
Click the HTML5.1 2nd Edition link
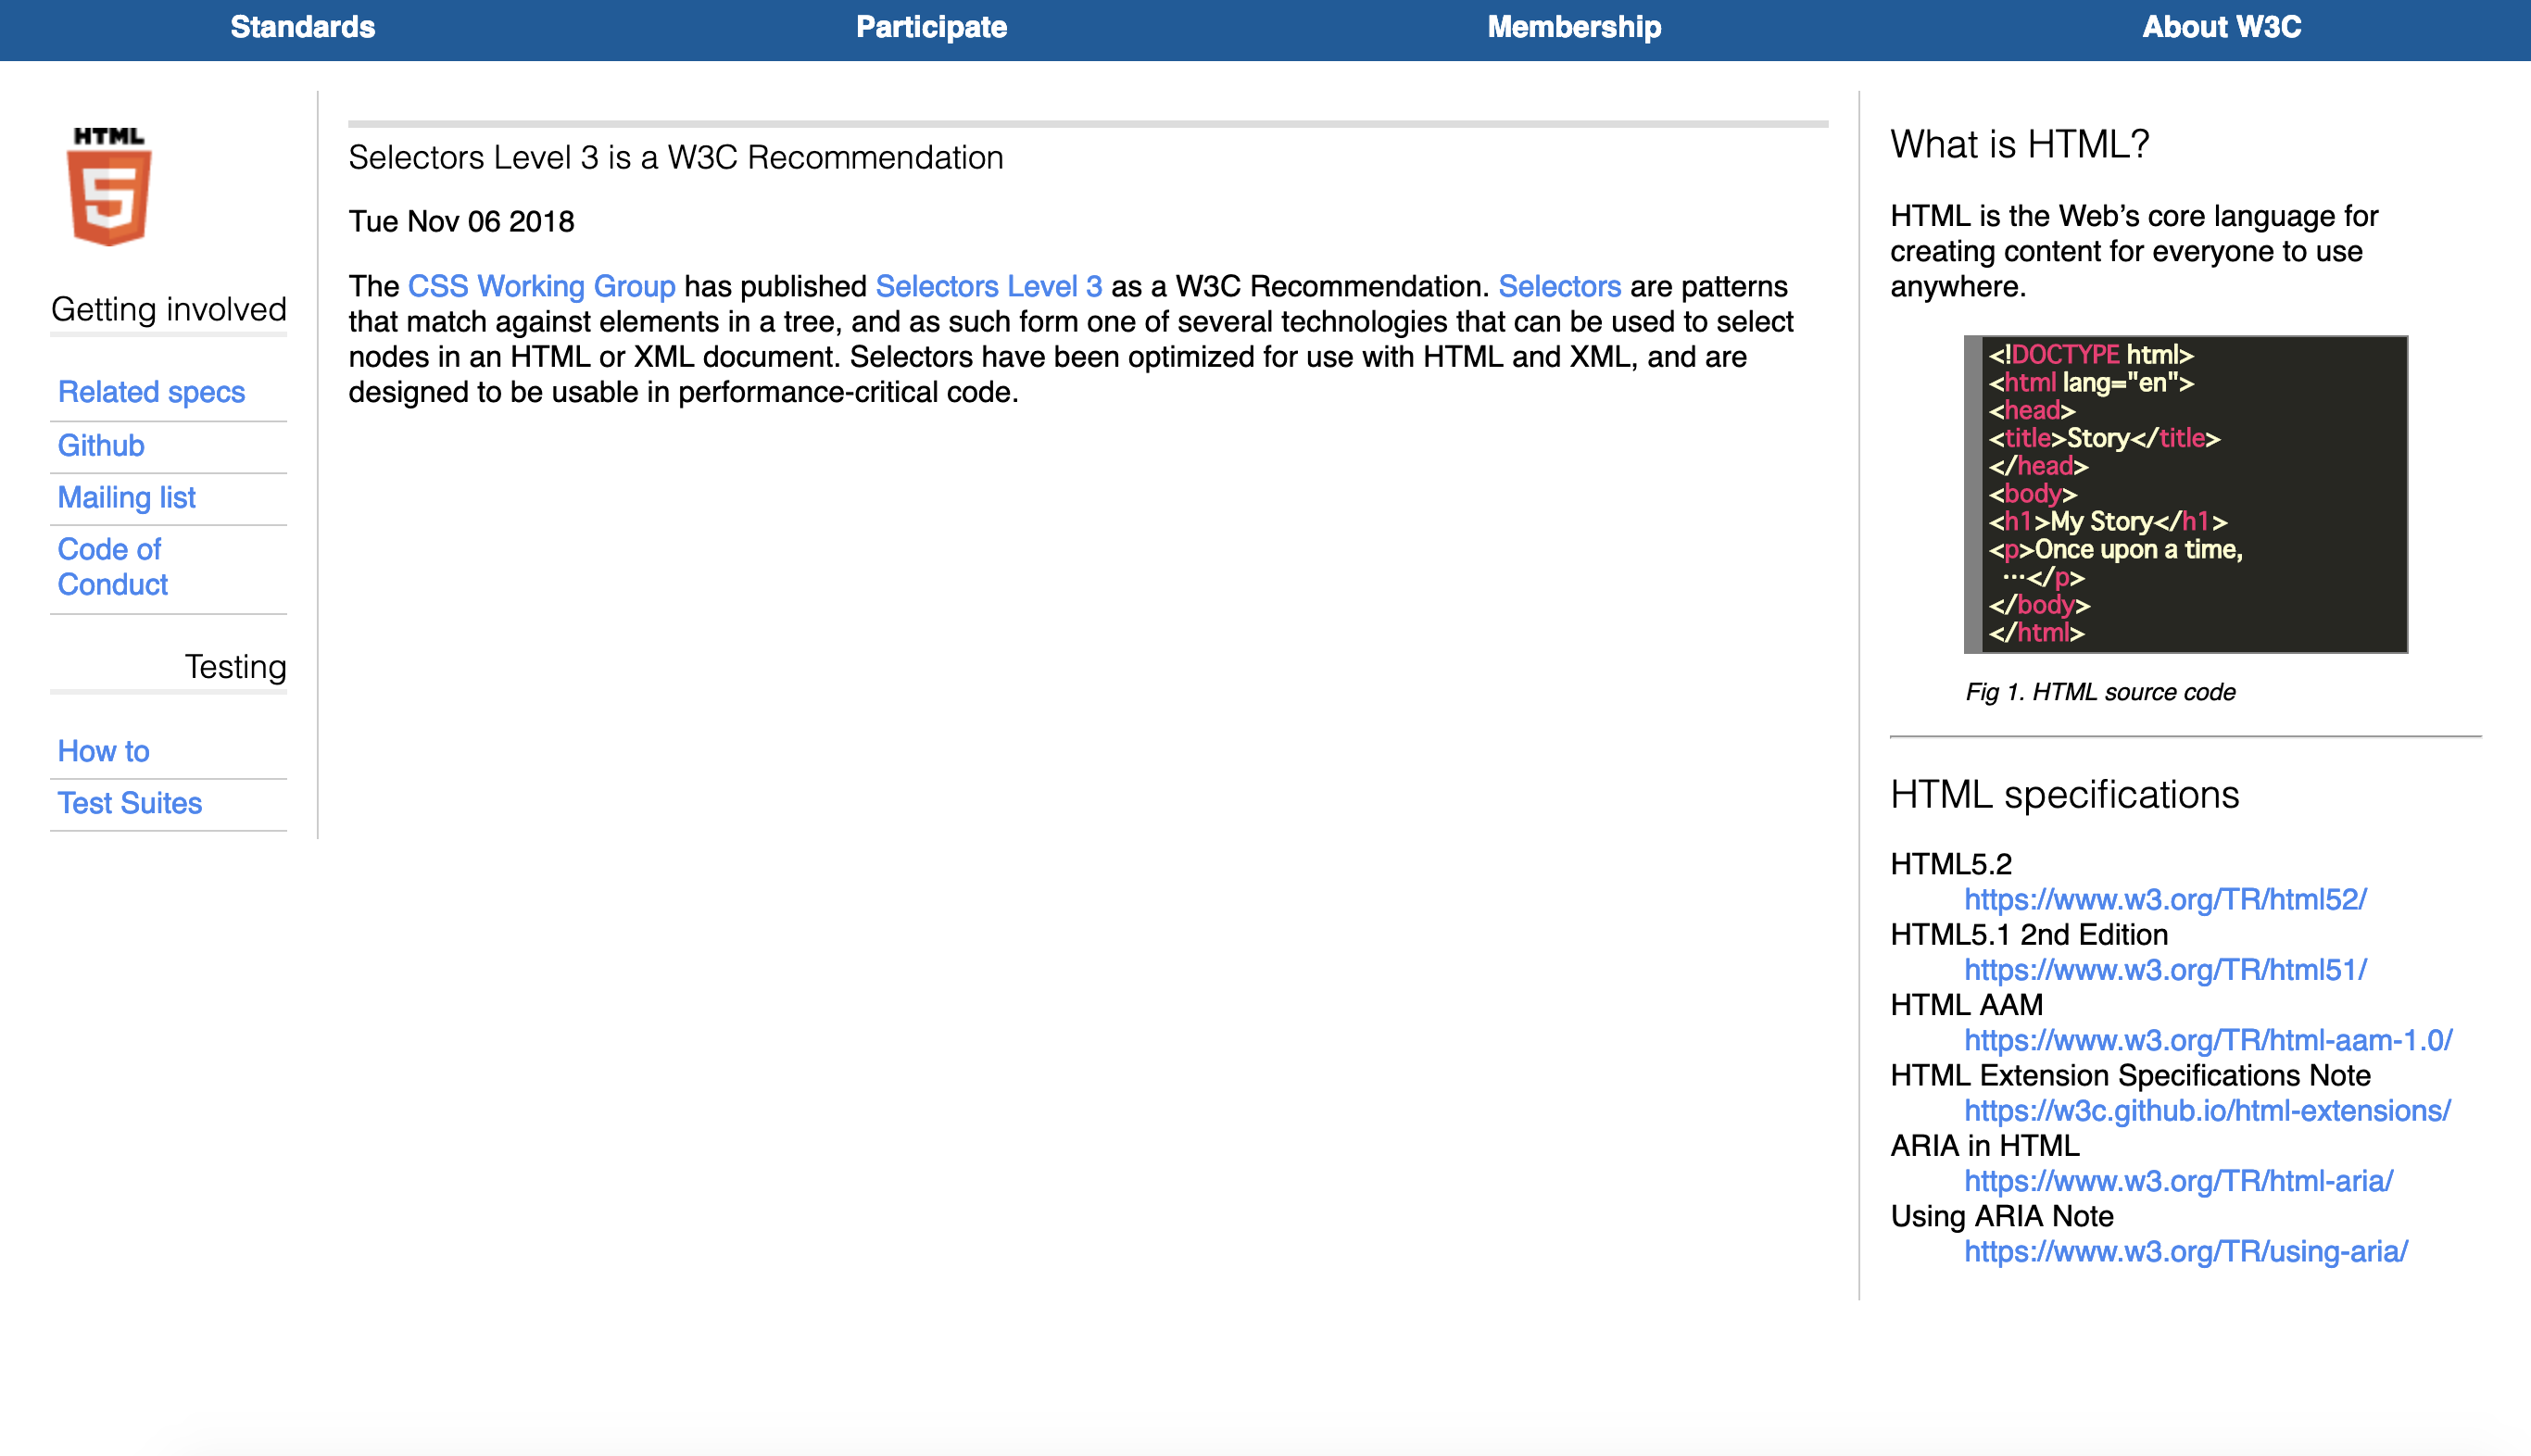point(2164,970)
